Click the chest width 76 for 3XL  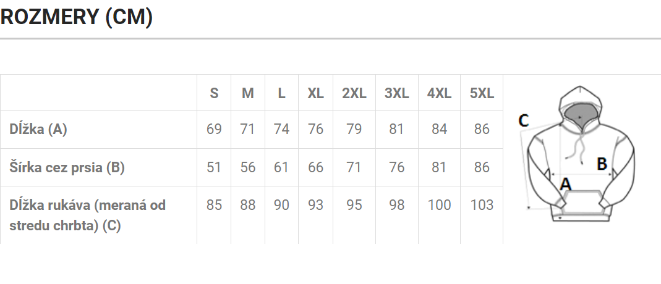397,167
